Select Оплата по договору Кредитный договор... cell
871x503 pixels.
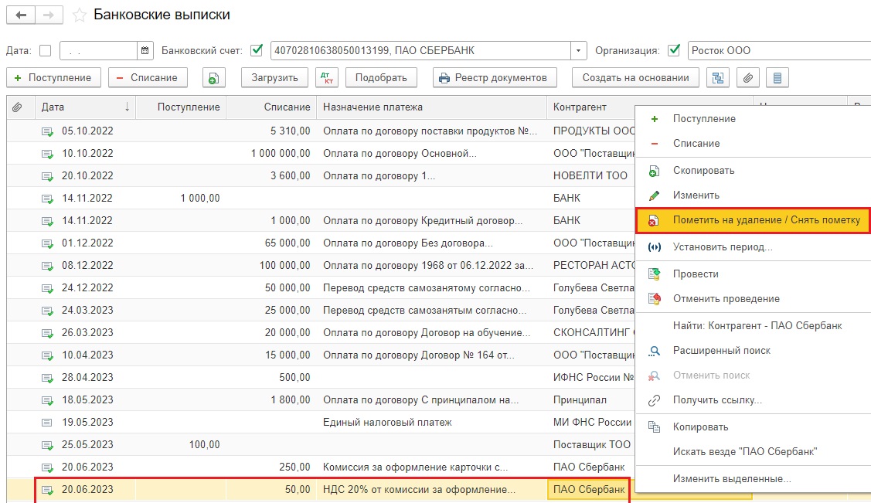point(431,221)
